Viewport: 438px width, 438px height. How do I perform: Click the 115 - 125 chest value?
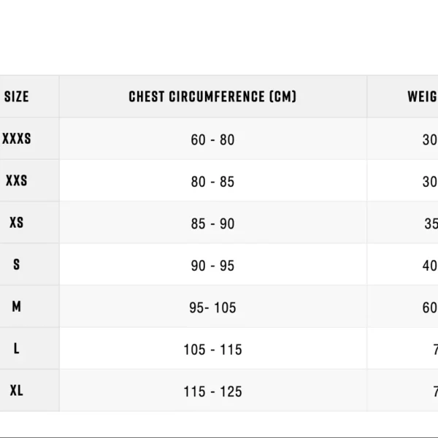pyautogui.click(x=212, y=392)
